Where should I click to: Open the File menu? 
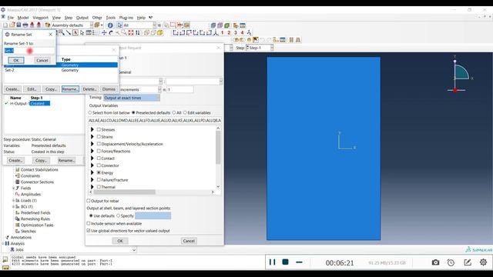[10, 18]
